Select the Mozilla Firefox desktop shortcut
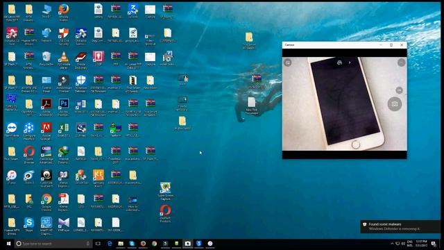 [x=64, y=12]
